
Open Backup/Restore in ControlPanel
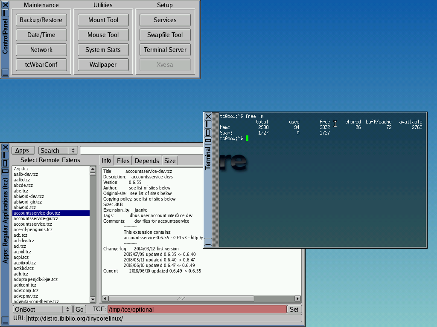tap(41, 20)
